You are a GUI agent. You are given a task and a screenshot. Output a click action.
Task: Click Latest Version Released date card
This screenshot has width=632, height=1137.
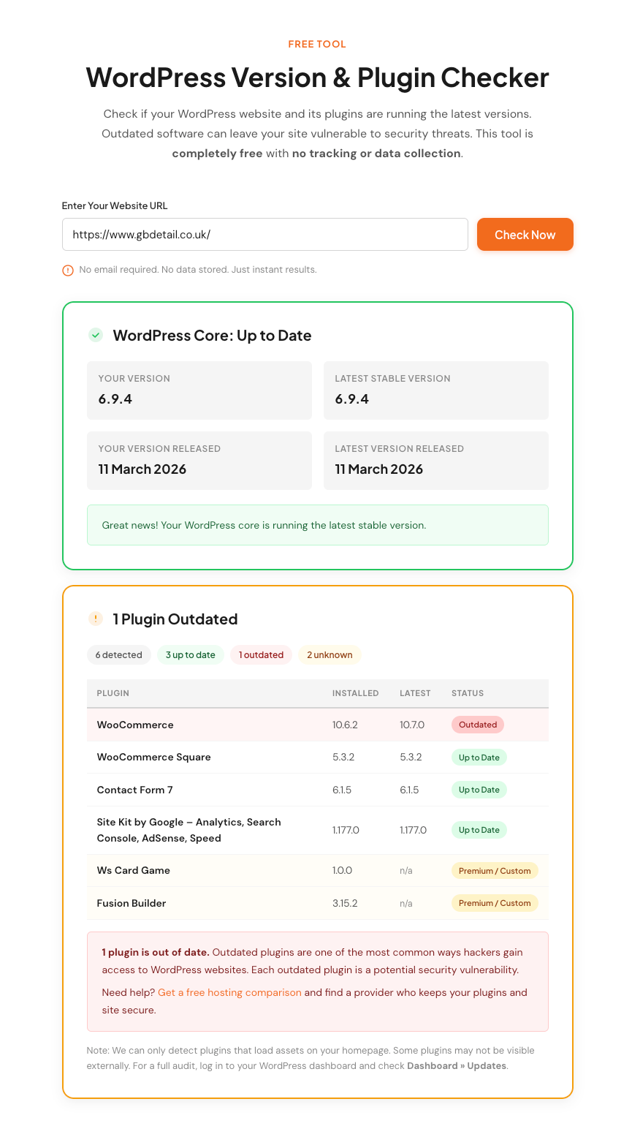436,461
